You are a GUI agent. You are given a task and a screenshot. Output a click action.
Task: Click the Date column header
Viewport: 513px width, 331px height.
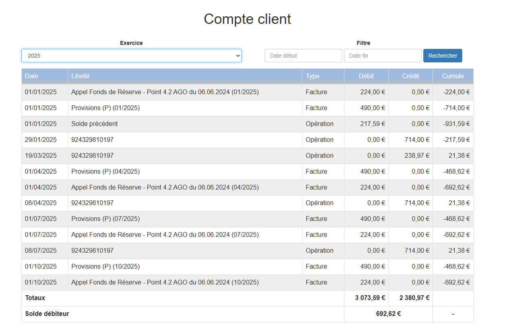coord(32,76)
